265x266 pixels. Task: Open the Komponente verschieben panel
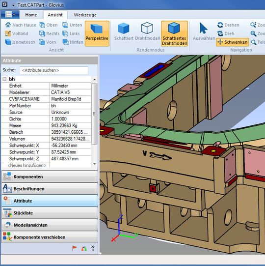pyautogui.click(x=50, y=237)
